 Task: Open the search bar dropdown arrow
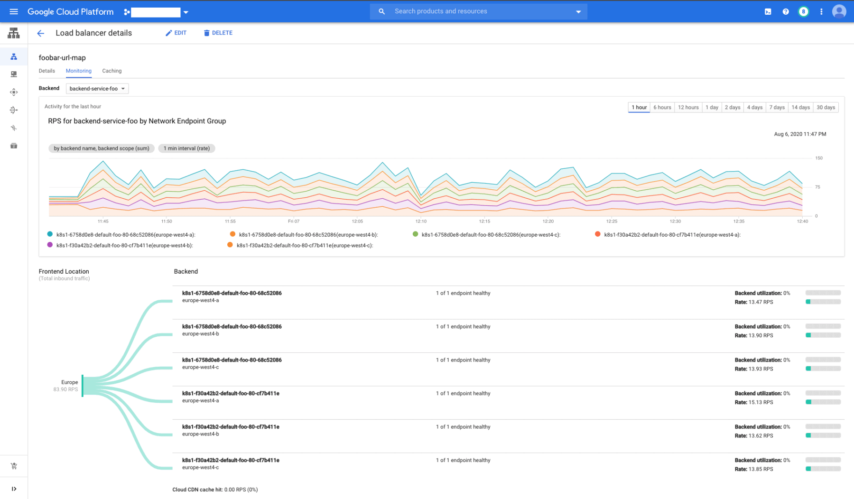coord(578,11)
